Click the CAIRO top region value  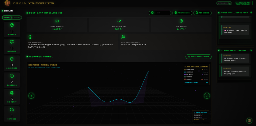181,29
